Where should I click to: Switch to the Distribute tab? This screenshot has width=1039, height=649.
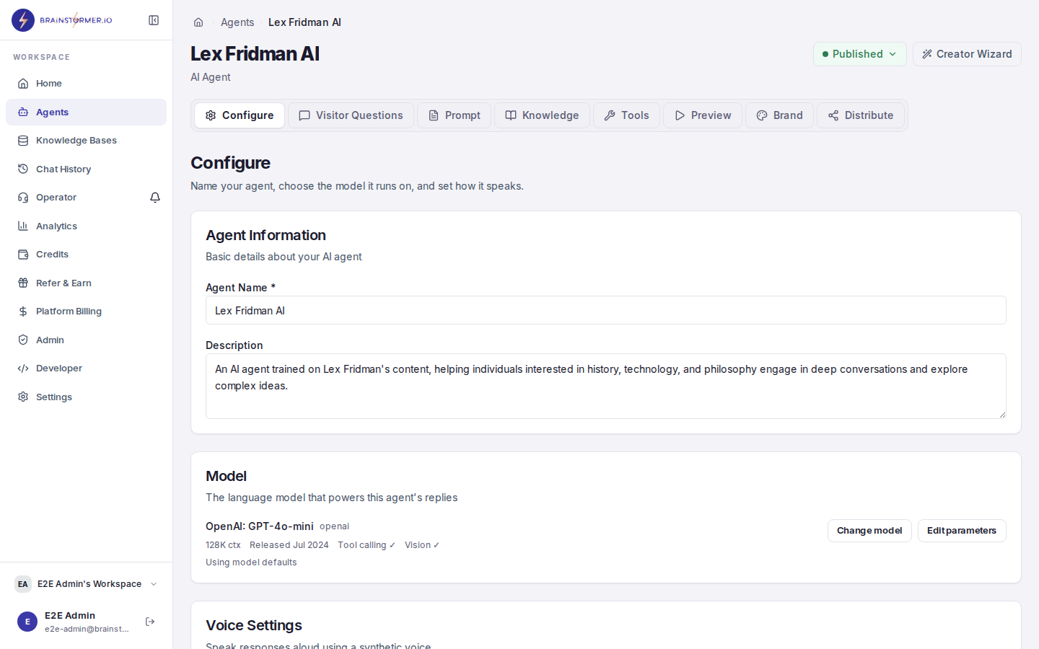click(x=860, y=115)
